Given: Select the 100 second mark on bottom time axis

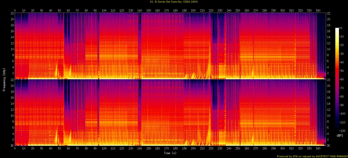Looking at the screenshot, I should click(x=104, y=149).
